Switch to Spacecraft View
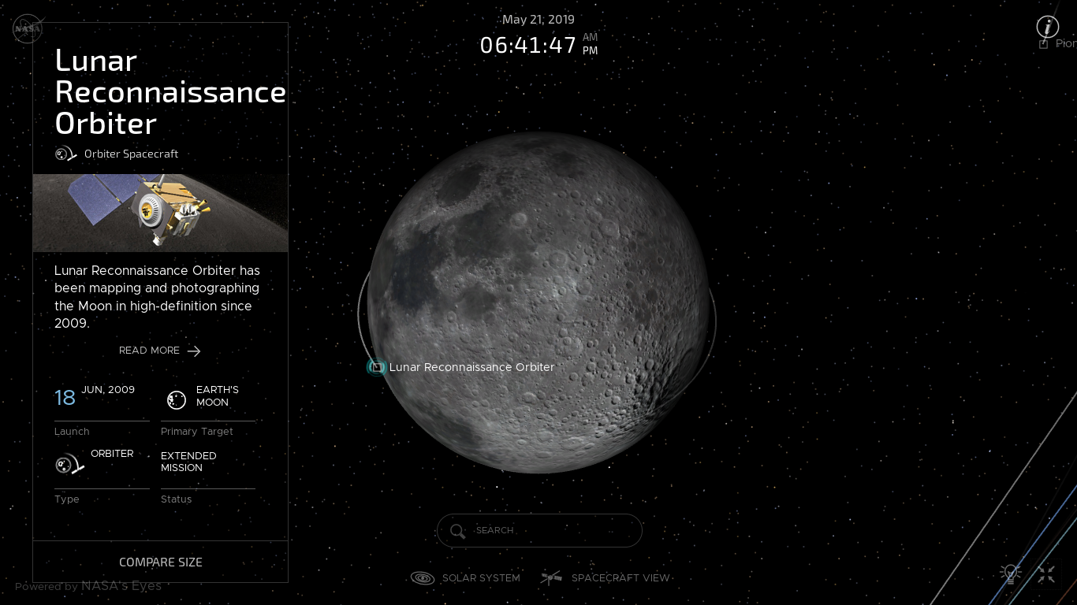The width and height of the screenshot is (1077, 605). tap(605, 578)
